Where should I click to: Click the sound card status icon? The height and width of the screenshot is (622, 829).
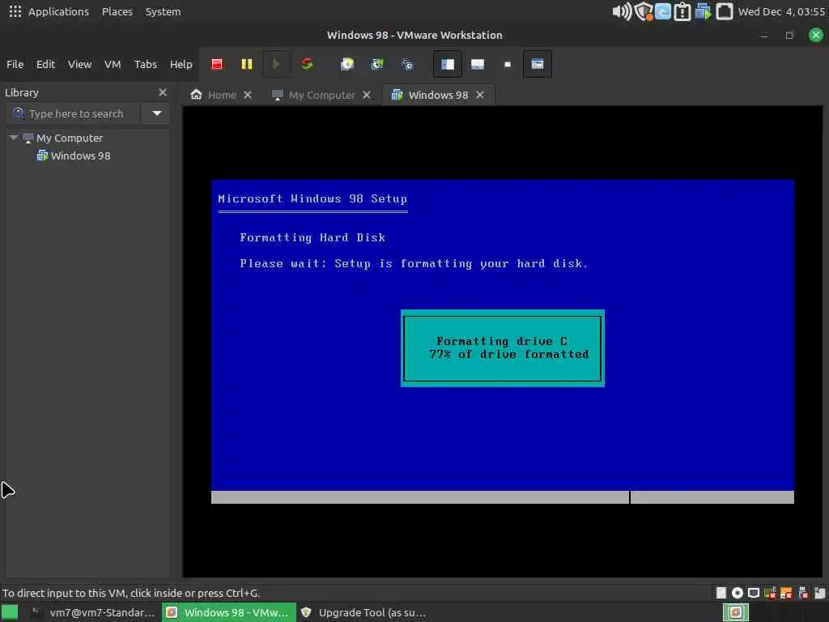[786, 593]
